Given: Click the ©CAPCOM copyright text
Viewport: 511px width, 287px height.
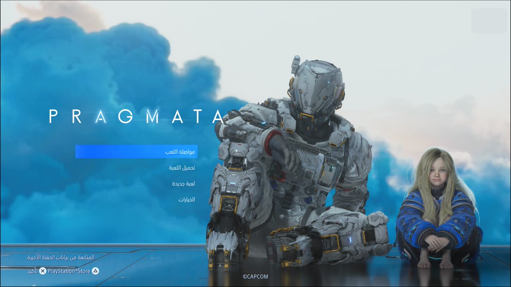Looking at the screenshot, I should (255, 276).
